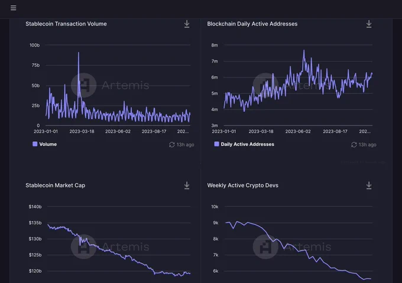402x283 pixels.
Task: Click the Weekly Active Crypto Devs title
Action: tap(243, 185)
